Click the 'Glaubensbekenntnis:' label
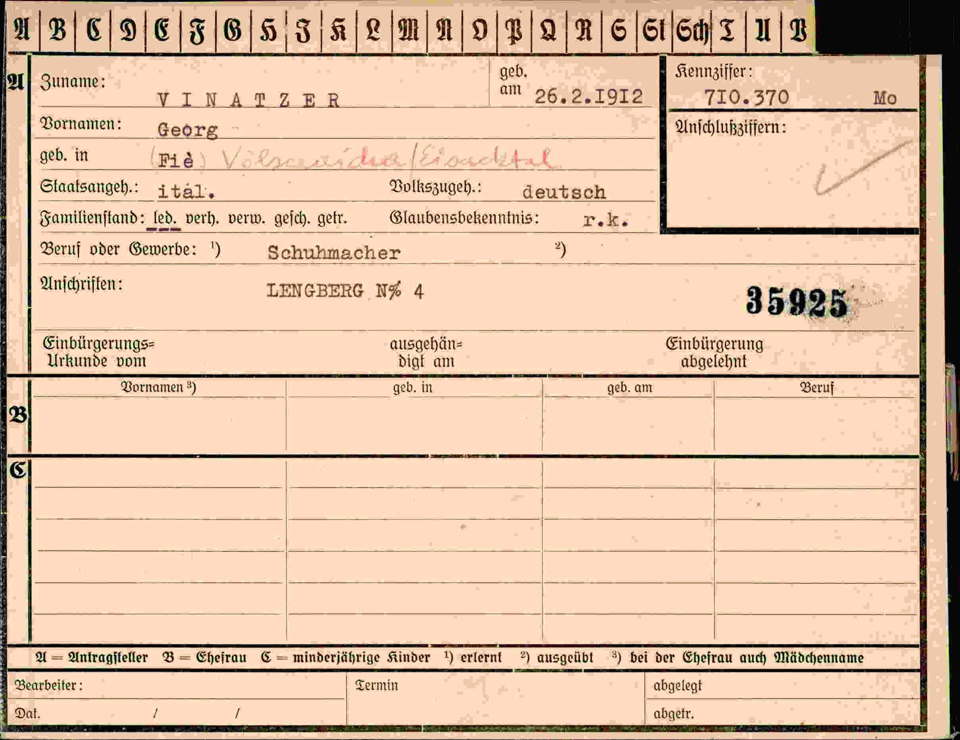Screen dimensions: 960x740 pyautogui.click(x=464, y=218)
